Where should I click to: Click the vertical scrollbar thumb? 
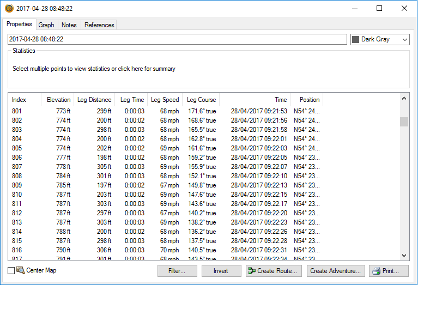404,122
